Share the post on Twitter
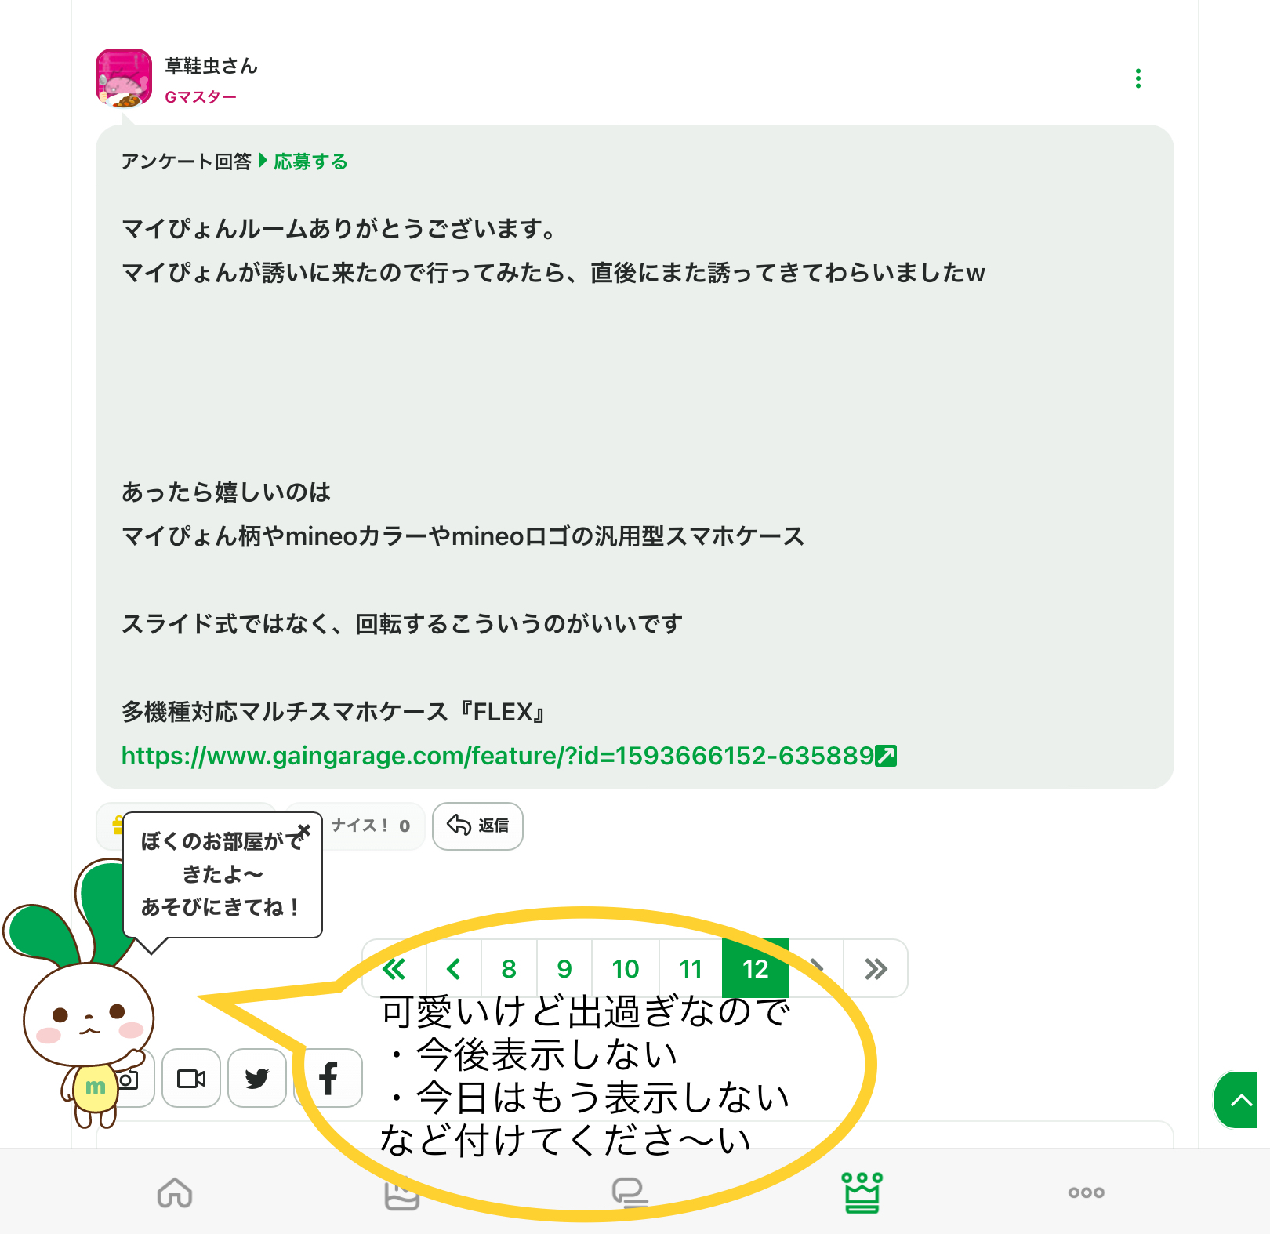 [x=257, y=1078]
